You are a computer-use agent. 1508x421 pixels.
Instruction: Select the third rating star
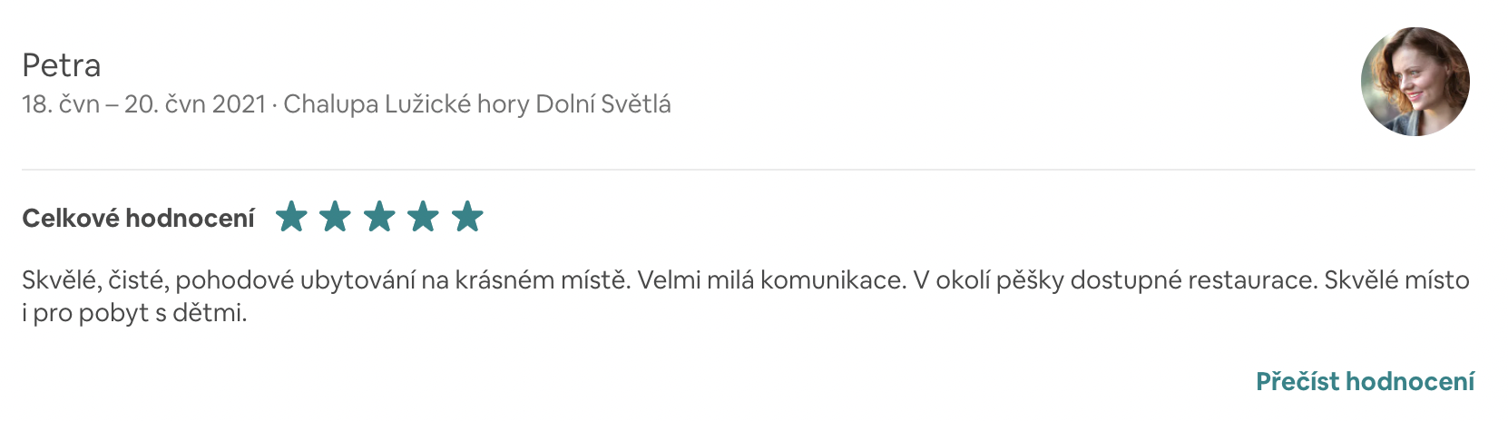coord(379,217)
